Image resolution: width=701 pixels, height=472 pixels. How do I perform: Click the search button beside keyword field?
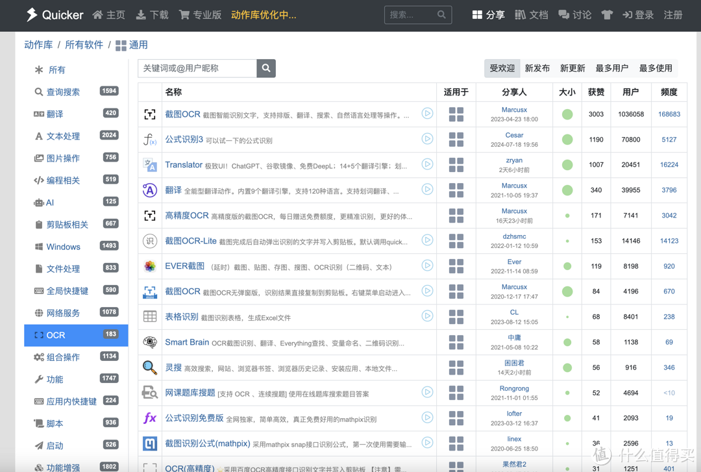266,68
